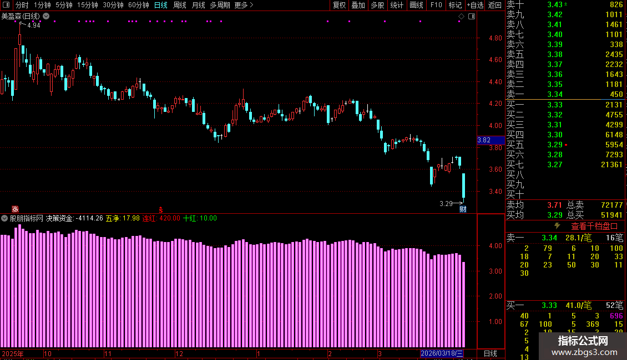Select the 日线 daily tab
This screenshot has height=360, width=627.
pyautogui.click(x=161, y=5)
